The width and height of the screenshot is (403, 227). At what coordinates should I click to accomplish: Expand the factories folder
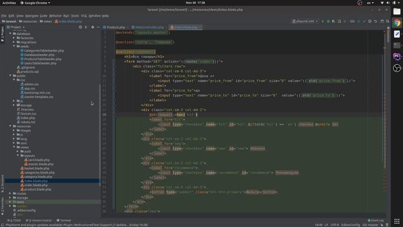tap(14, 38)
